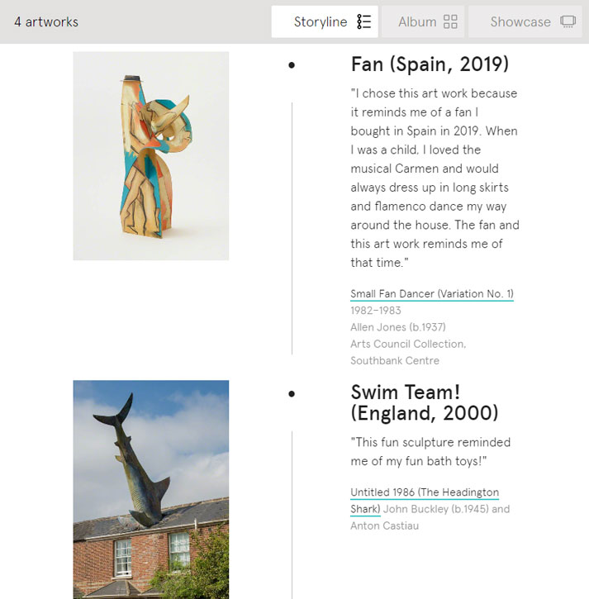
Task: Open Untitled 1986 (The Headington Shark) link
Action: click(x=425, y=501)
